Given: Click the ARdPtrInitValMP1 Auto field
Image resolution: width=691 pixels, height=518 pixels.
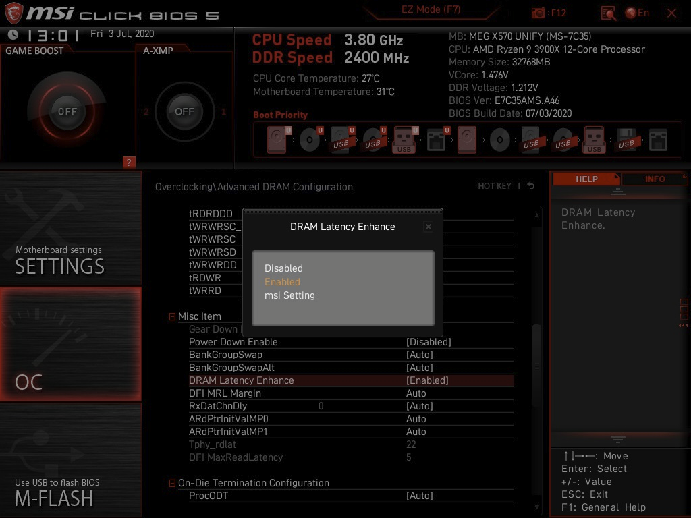Looking at the screenshot, I should click(416, 432).
